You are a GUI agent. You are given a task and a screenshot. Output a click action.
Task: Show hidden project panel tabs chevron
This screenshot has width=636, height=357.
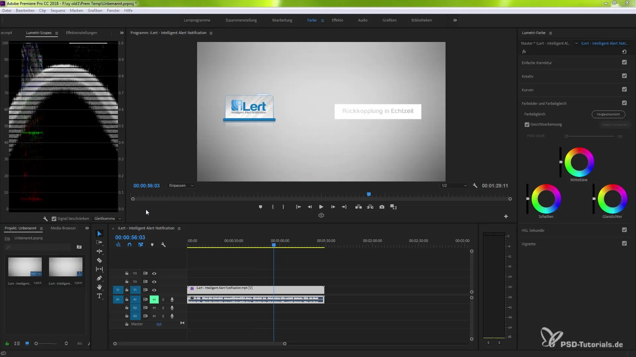[x=87, y=228]
